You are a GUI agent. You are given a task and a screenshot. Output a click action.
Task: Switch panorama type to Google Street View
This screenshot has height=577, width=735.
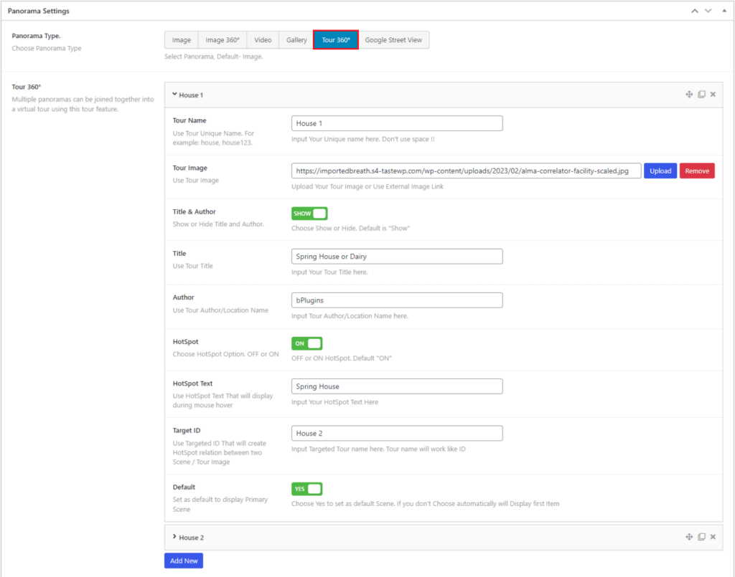point(394,39)
